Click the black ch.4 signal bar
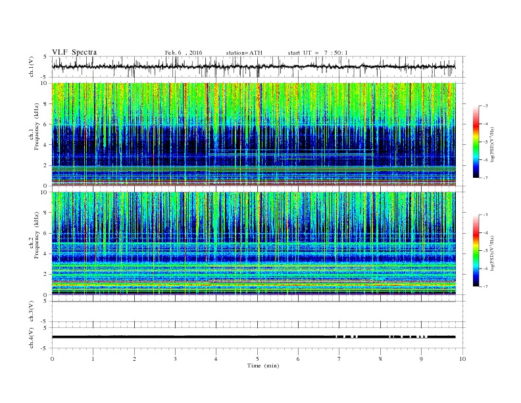 [x=253, y=337]
